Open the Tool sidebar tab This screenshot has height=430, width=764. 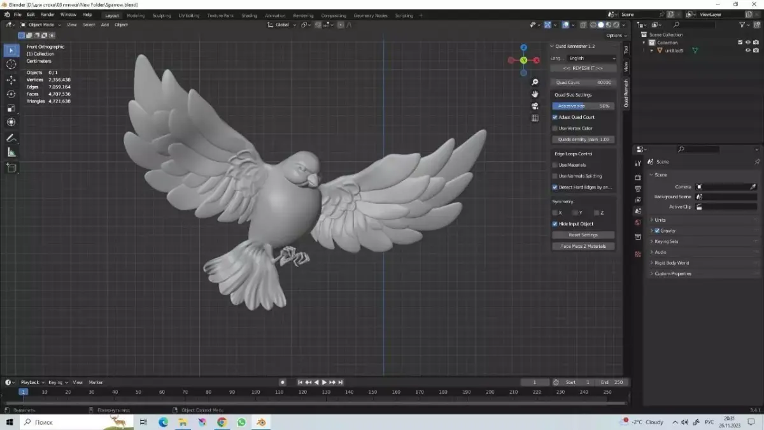[626, 49]
